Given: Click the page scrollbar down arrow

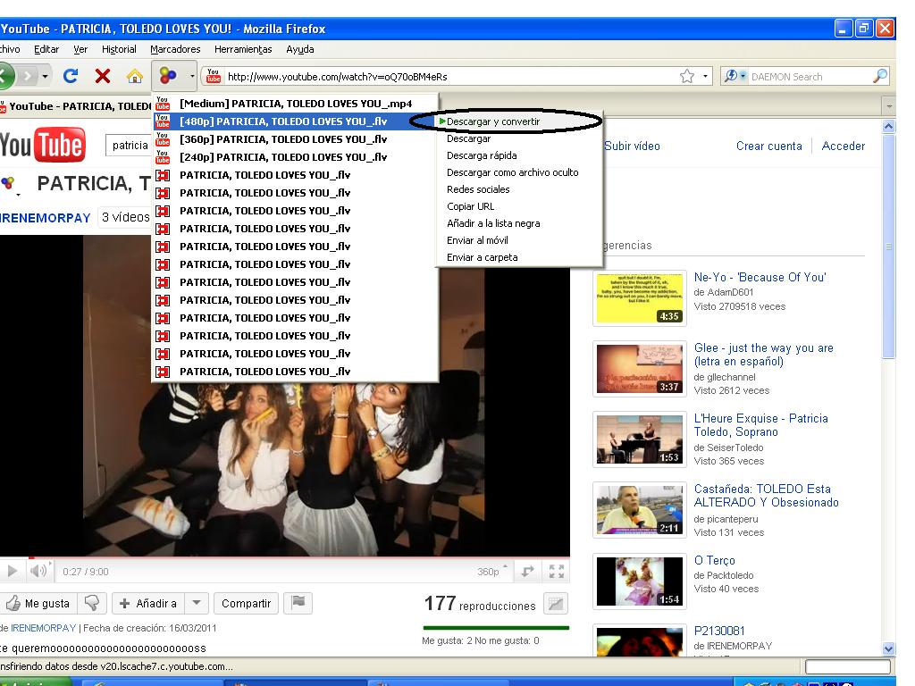Looking at the screenshot, I should tap(888, 648).
